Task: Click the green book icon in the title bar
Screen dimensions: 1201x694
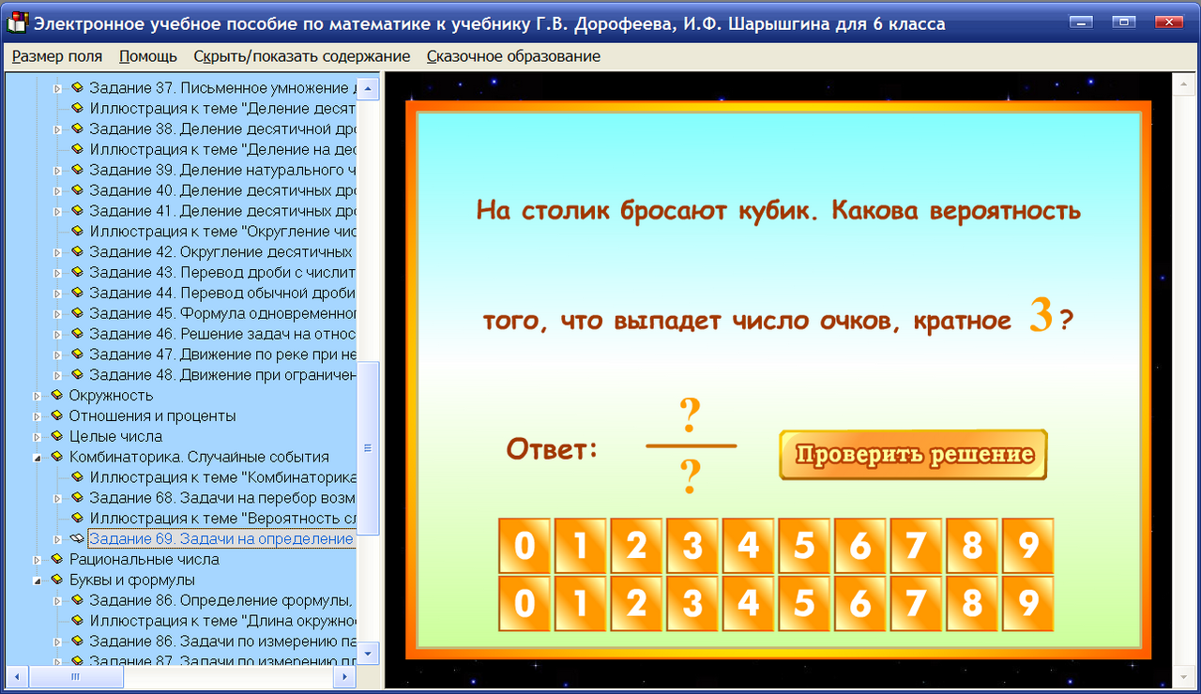Action: pos(15,22)
